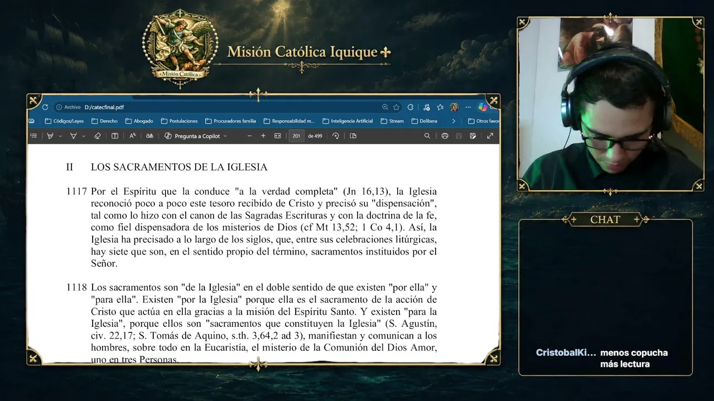Select the PDF draw pen tool
Image resolution: width=714 pixels, height=401 pixels.
pos(73,136)
